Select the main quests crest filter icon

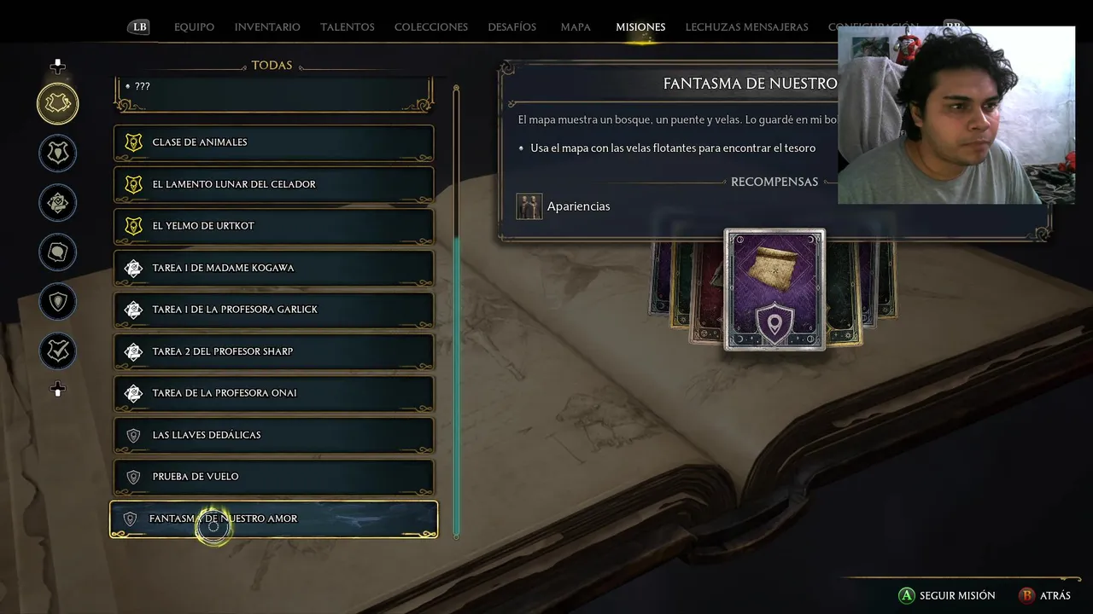tap(58, 104)
